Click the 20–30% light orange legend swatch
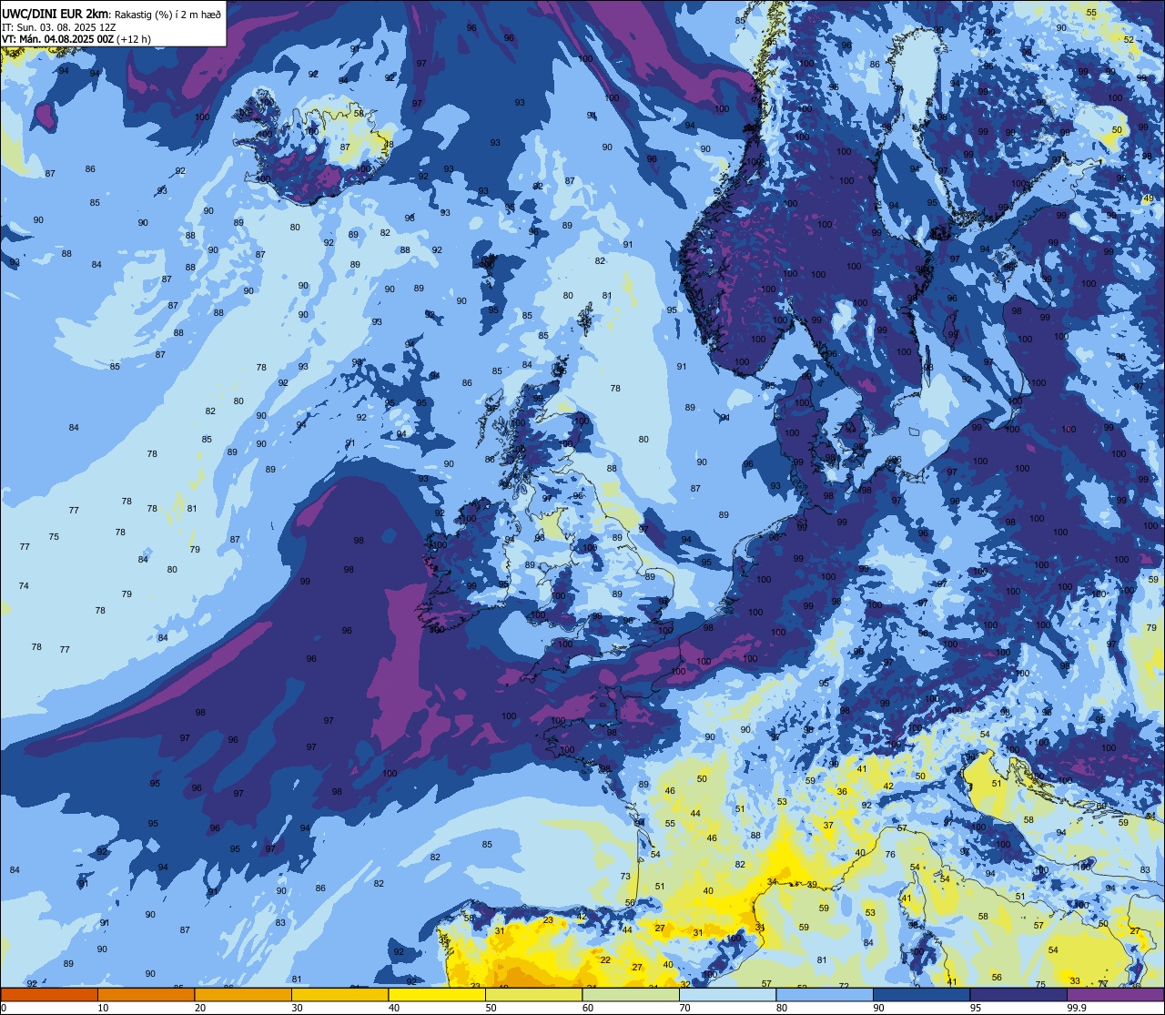The width and height of the screenshot is (1165, 1015). coord(243,994)
